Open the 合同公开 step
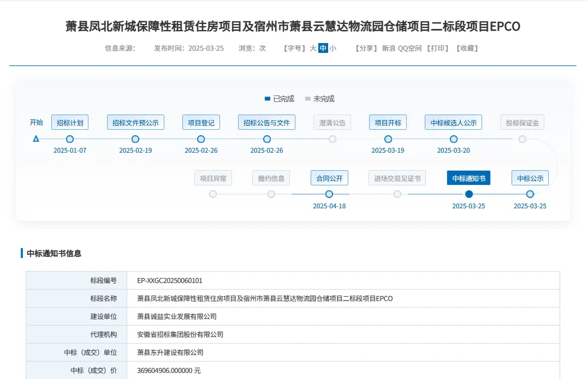This screenshot has width=588, height=379. (329, 178)
